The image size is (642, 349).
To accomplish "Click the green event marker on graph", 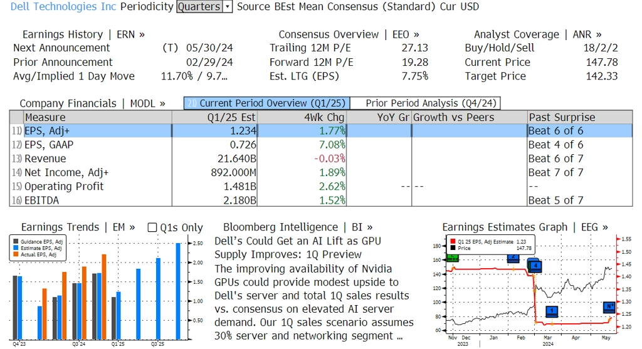I will (453, 258).
